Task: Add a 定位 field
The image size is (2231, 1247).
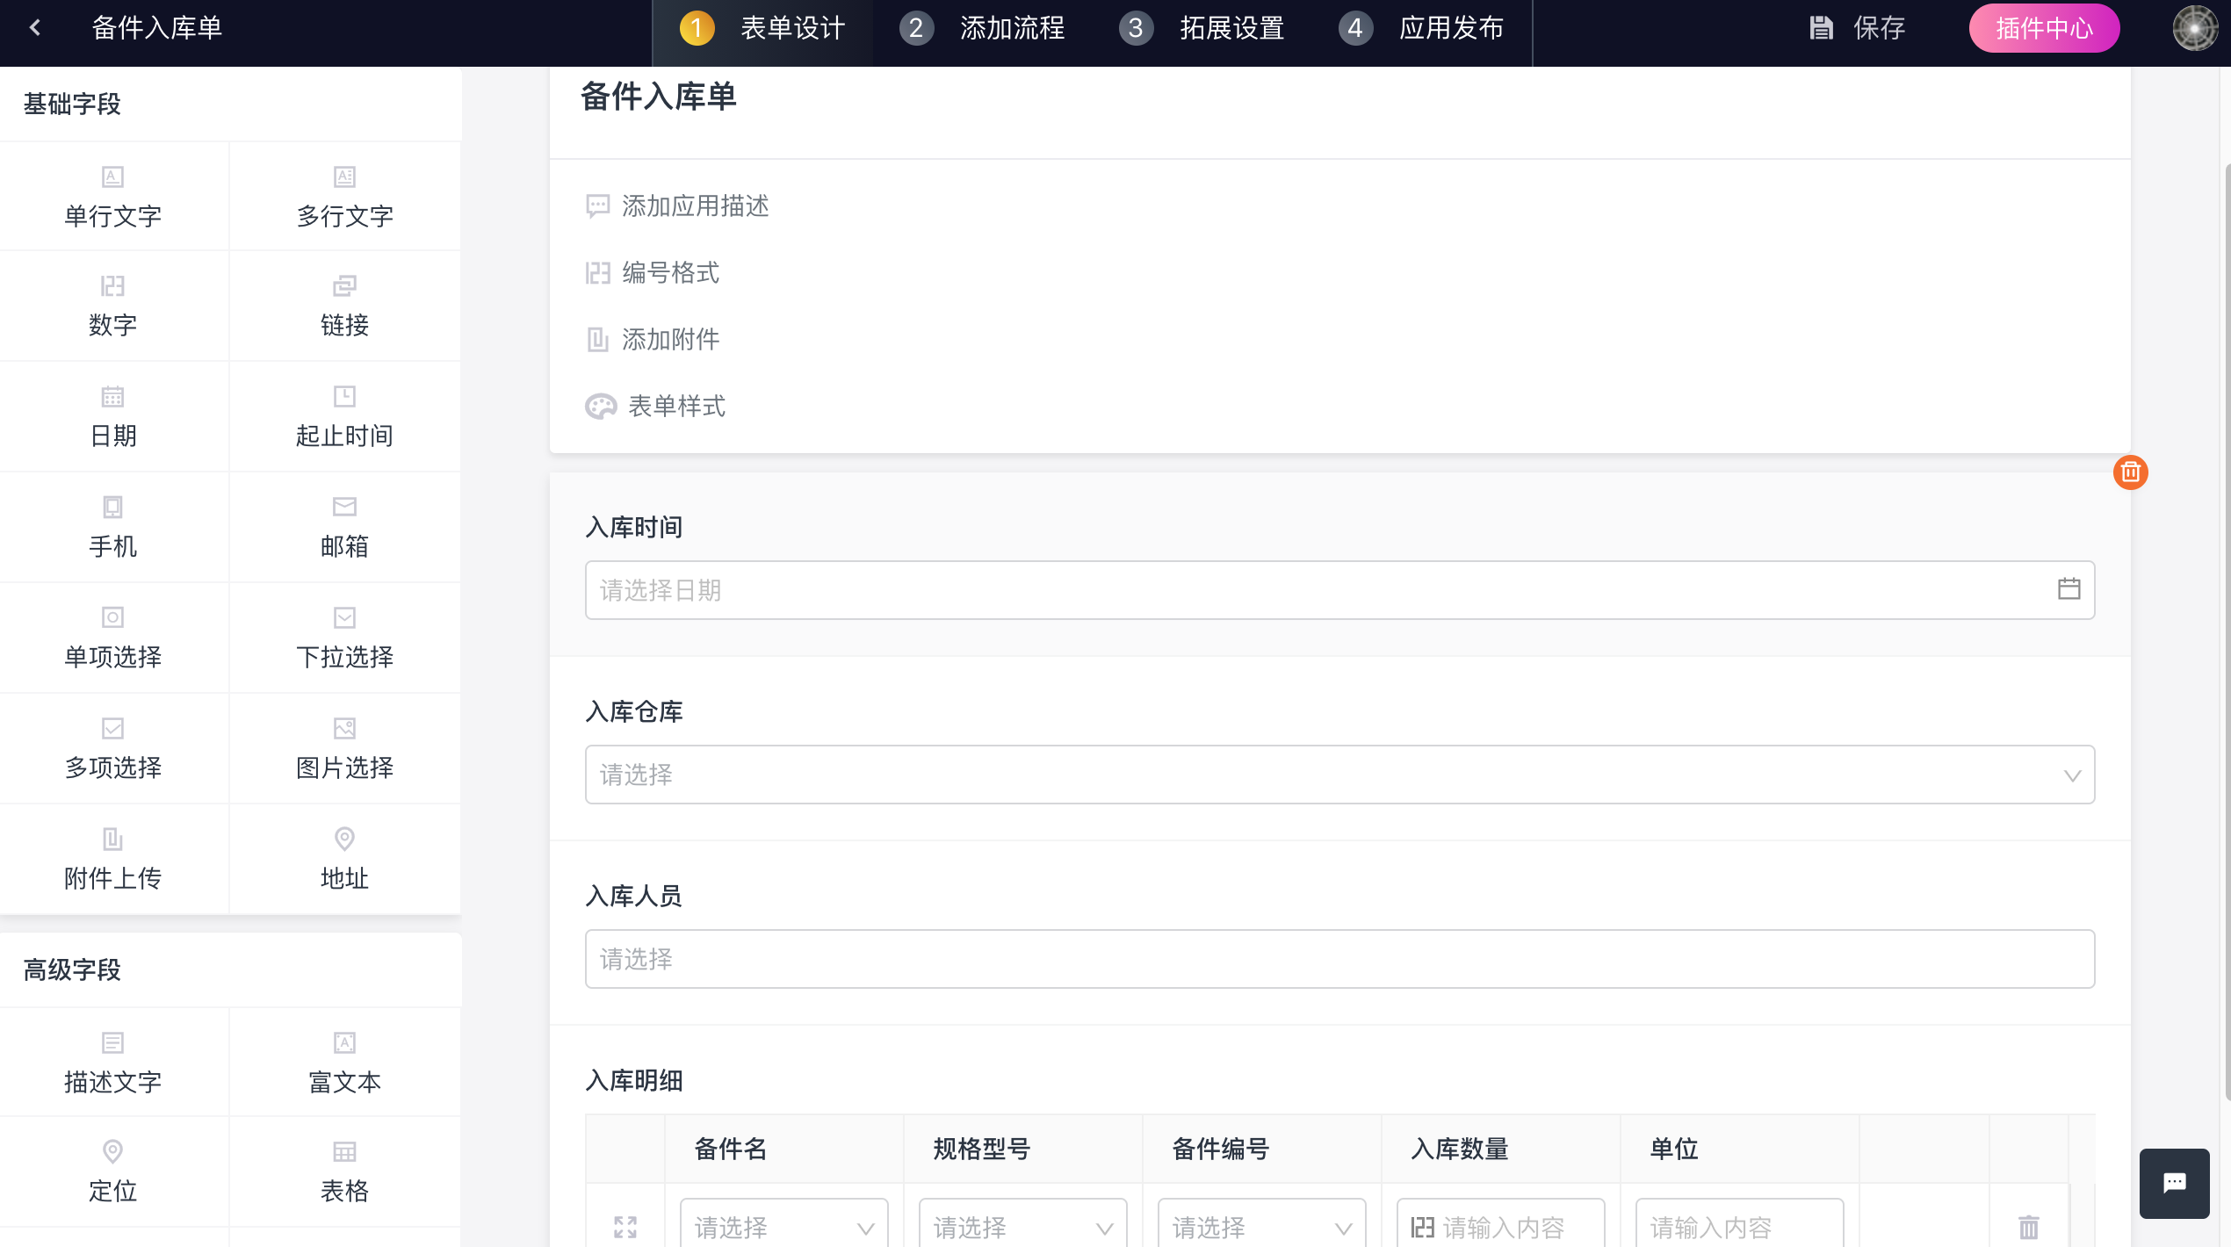Action: tap(112, 1171)
